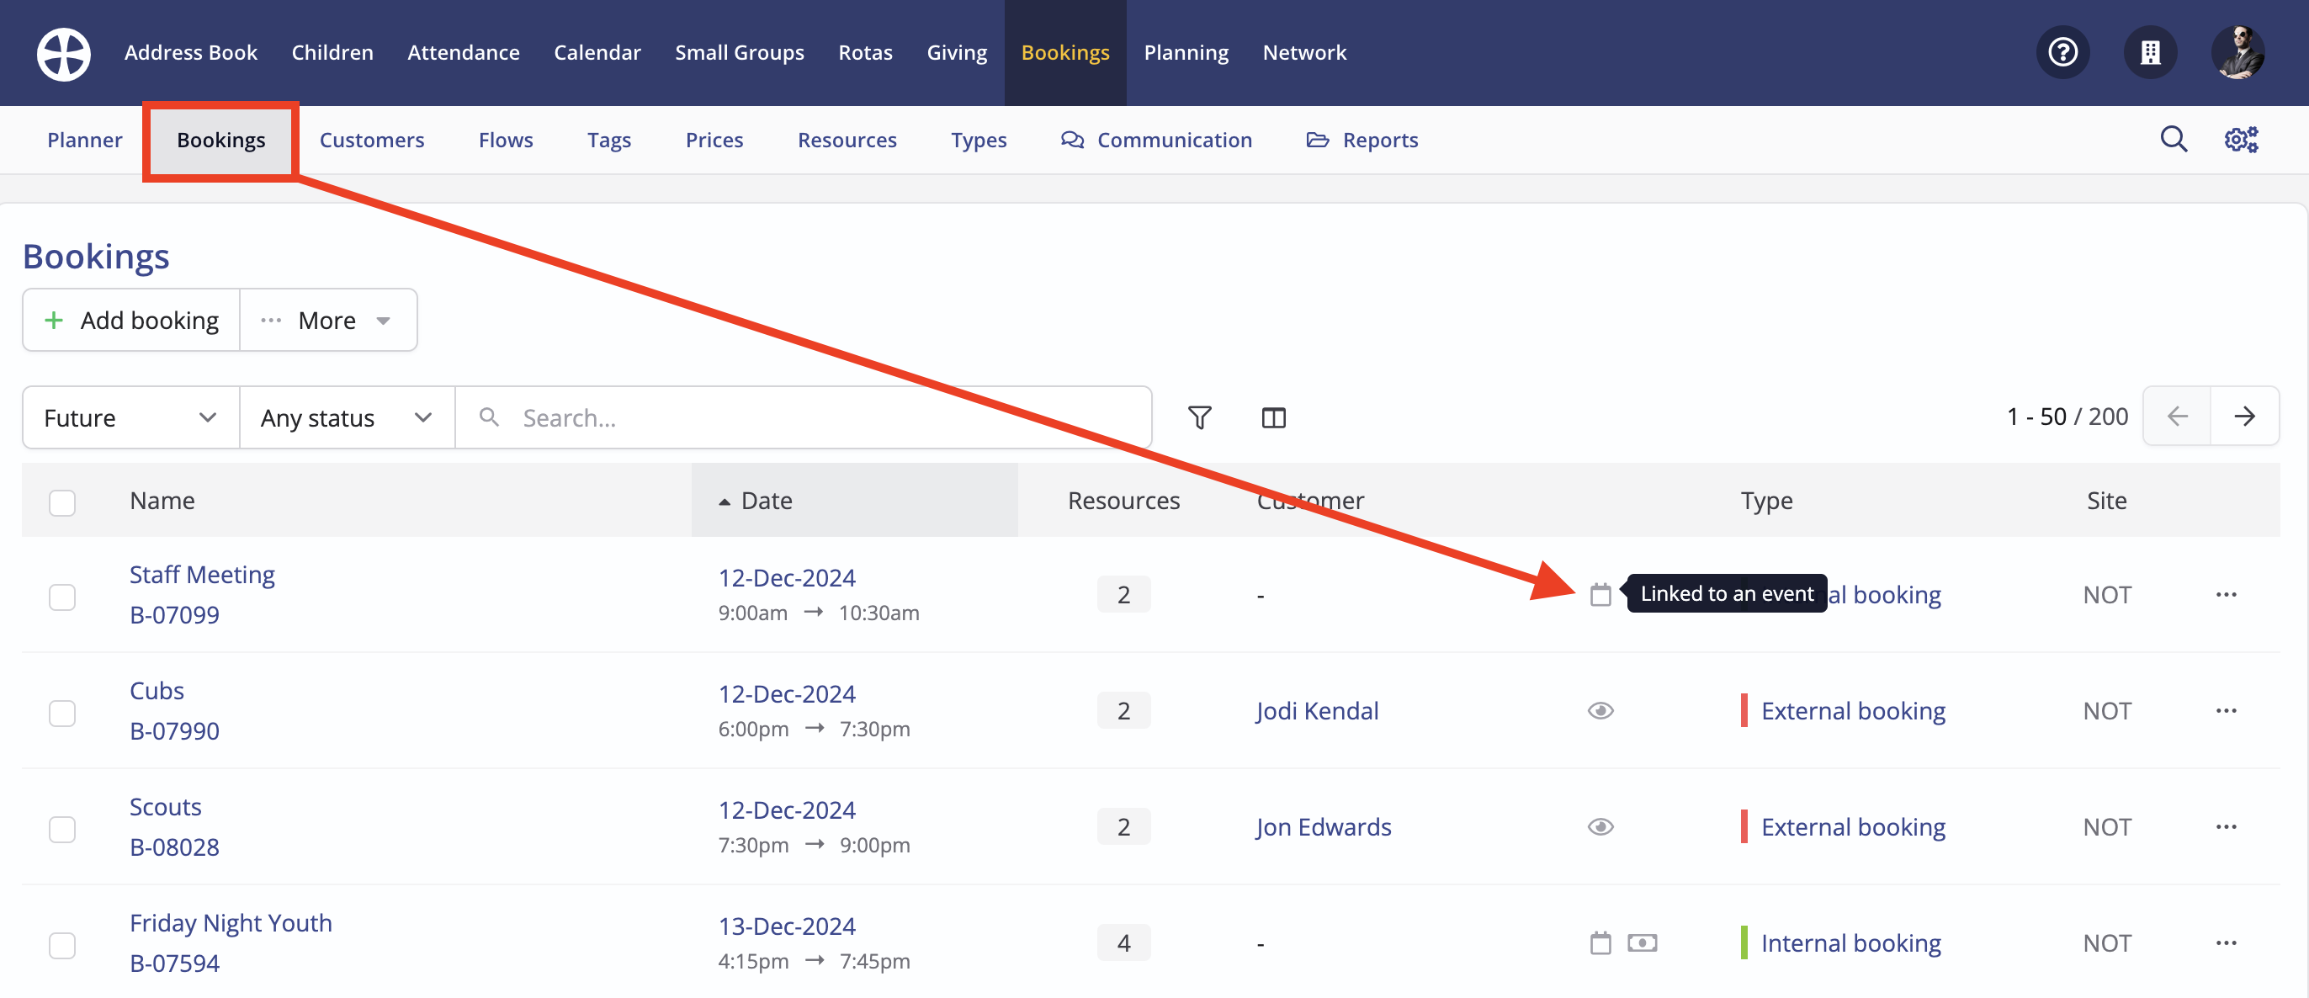This screenshot has width=2309, height=998.
Task: Click the Add booking button
Action: point(132,320)
